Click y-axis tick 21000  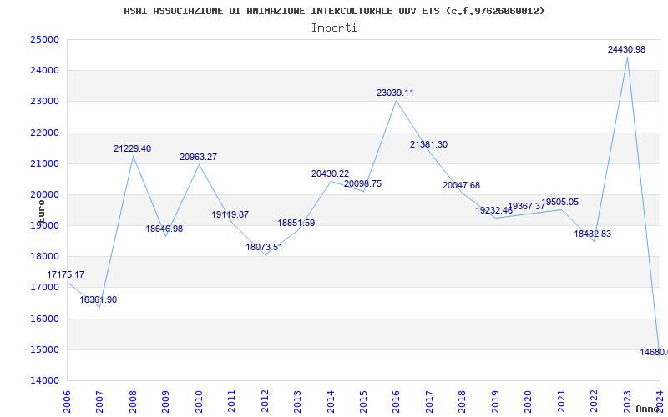pos(44,163)
